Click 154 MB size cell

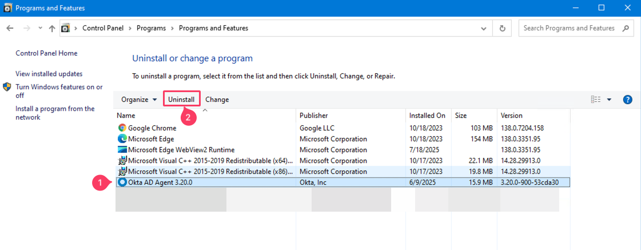481,138
